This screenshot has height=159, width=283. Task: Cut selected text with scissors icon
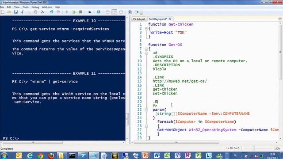(23, 12)
